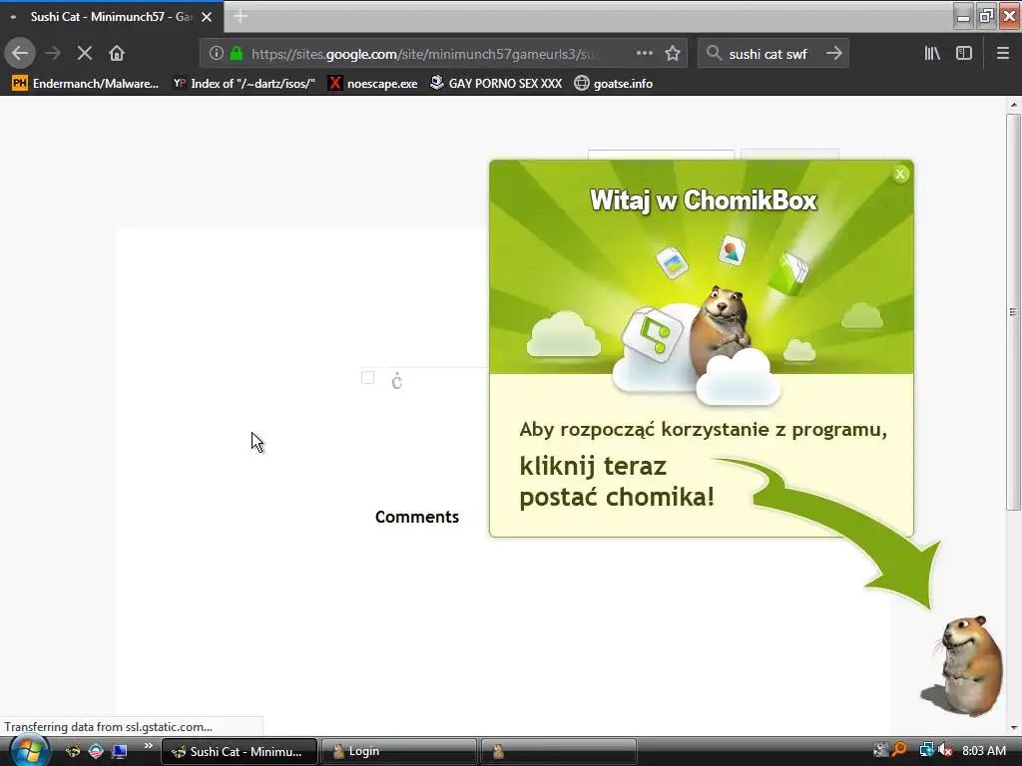1022x766 pixels.
Task: Click the status text 'Transferring data from ssl.gstatic.com...'
Action: click(108, 727)
